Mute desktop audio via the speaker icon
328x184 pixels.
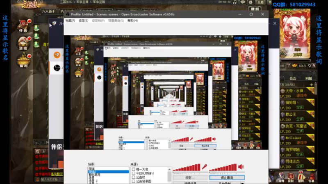[241, 167]
